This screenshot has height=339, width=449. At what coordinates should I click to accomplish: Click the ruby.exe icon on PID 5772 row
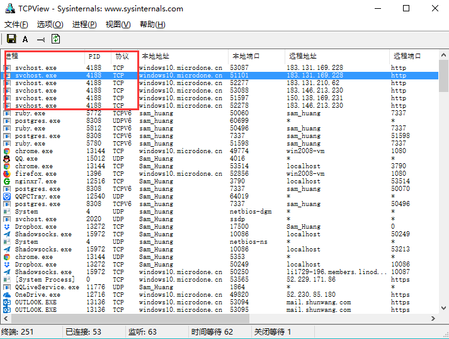point(6,113)
